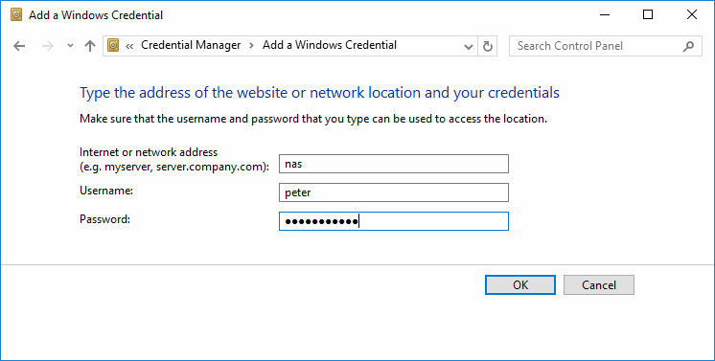
Task: Expand the address bar history dropdown
Action: [468, 46]
